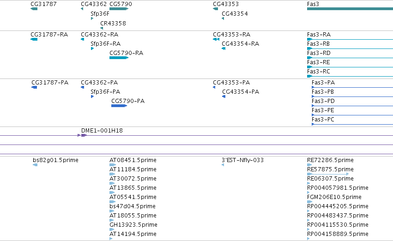Click the AT14194.5prime label
Image resolution: width=393 pixels, height=241 pixels.
tap(133, 235)
